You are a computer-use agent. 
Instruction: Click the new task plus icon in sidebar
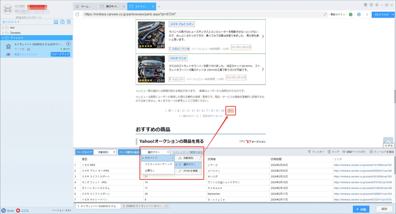[62, 22]
